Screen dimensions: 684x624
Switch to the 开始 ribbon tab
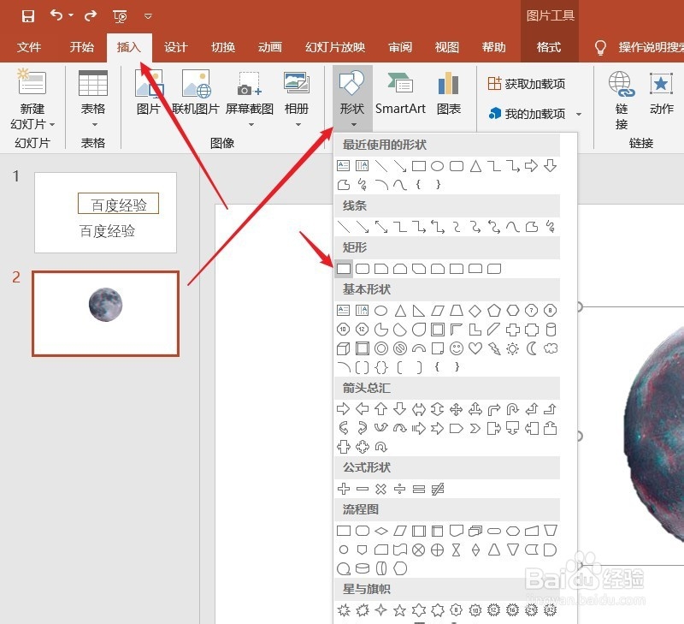click(x=81, y=47)
